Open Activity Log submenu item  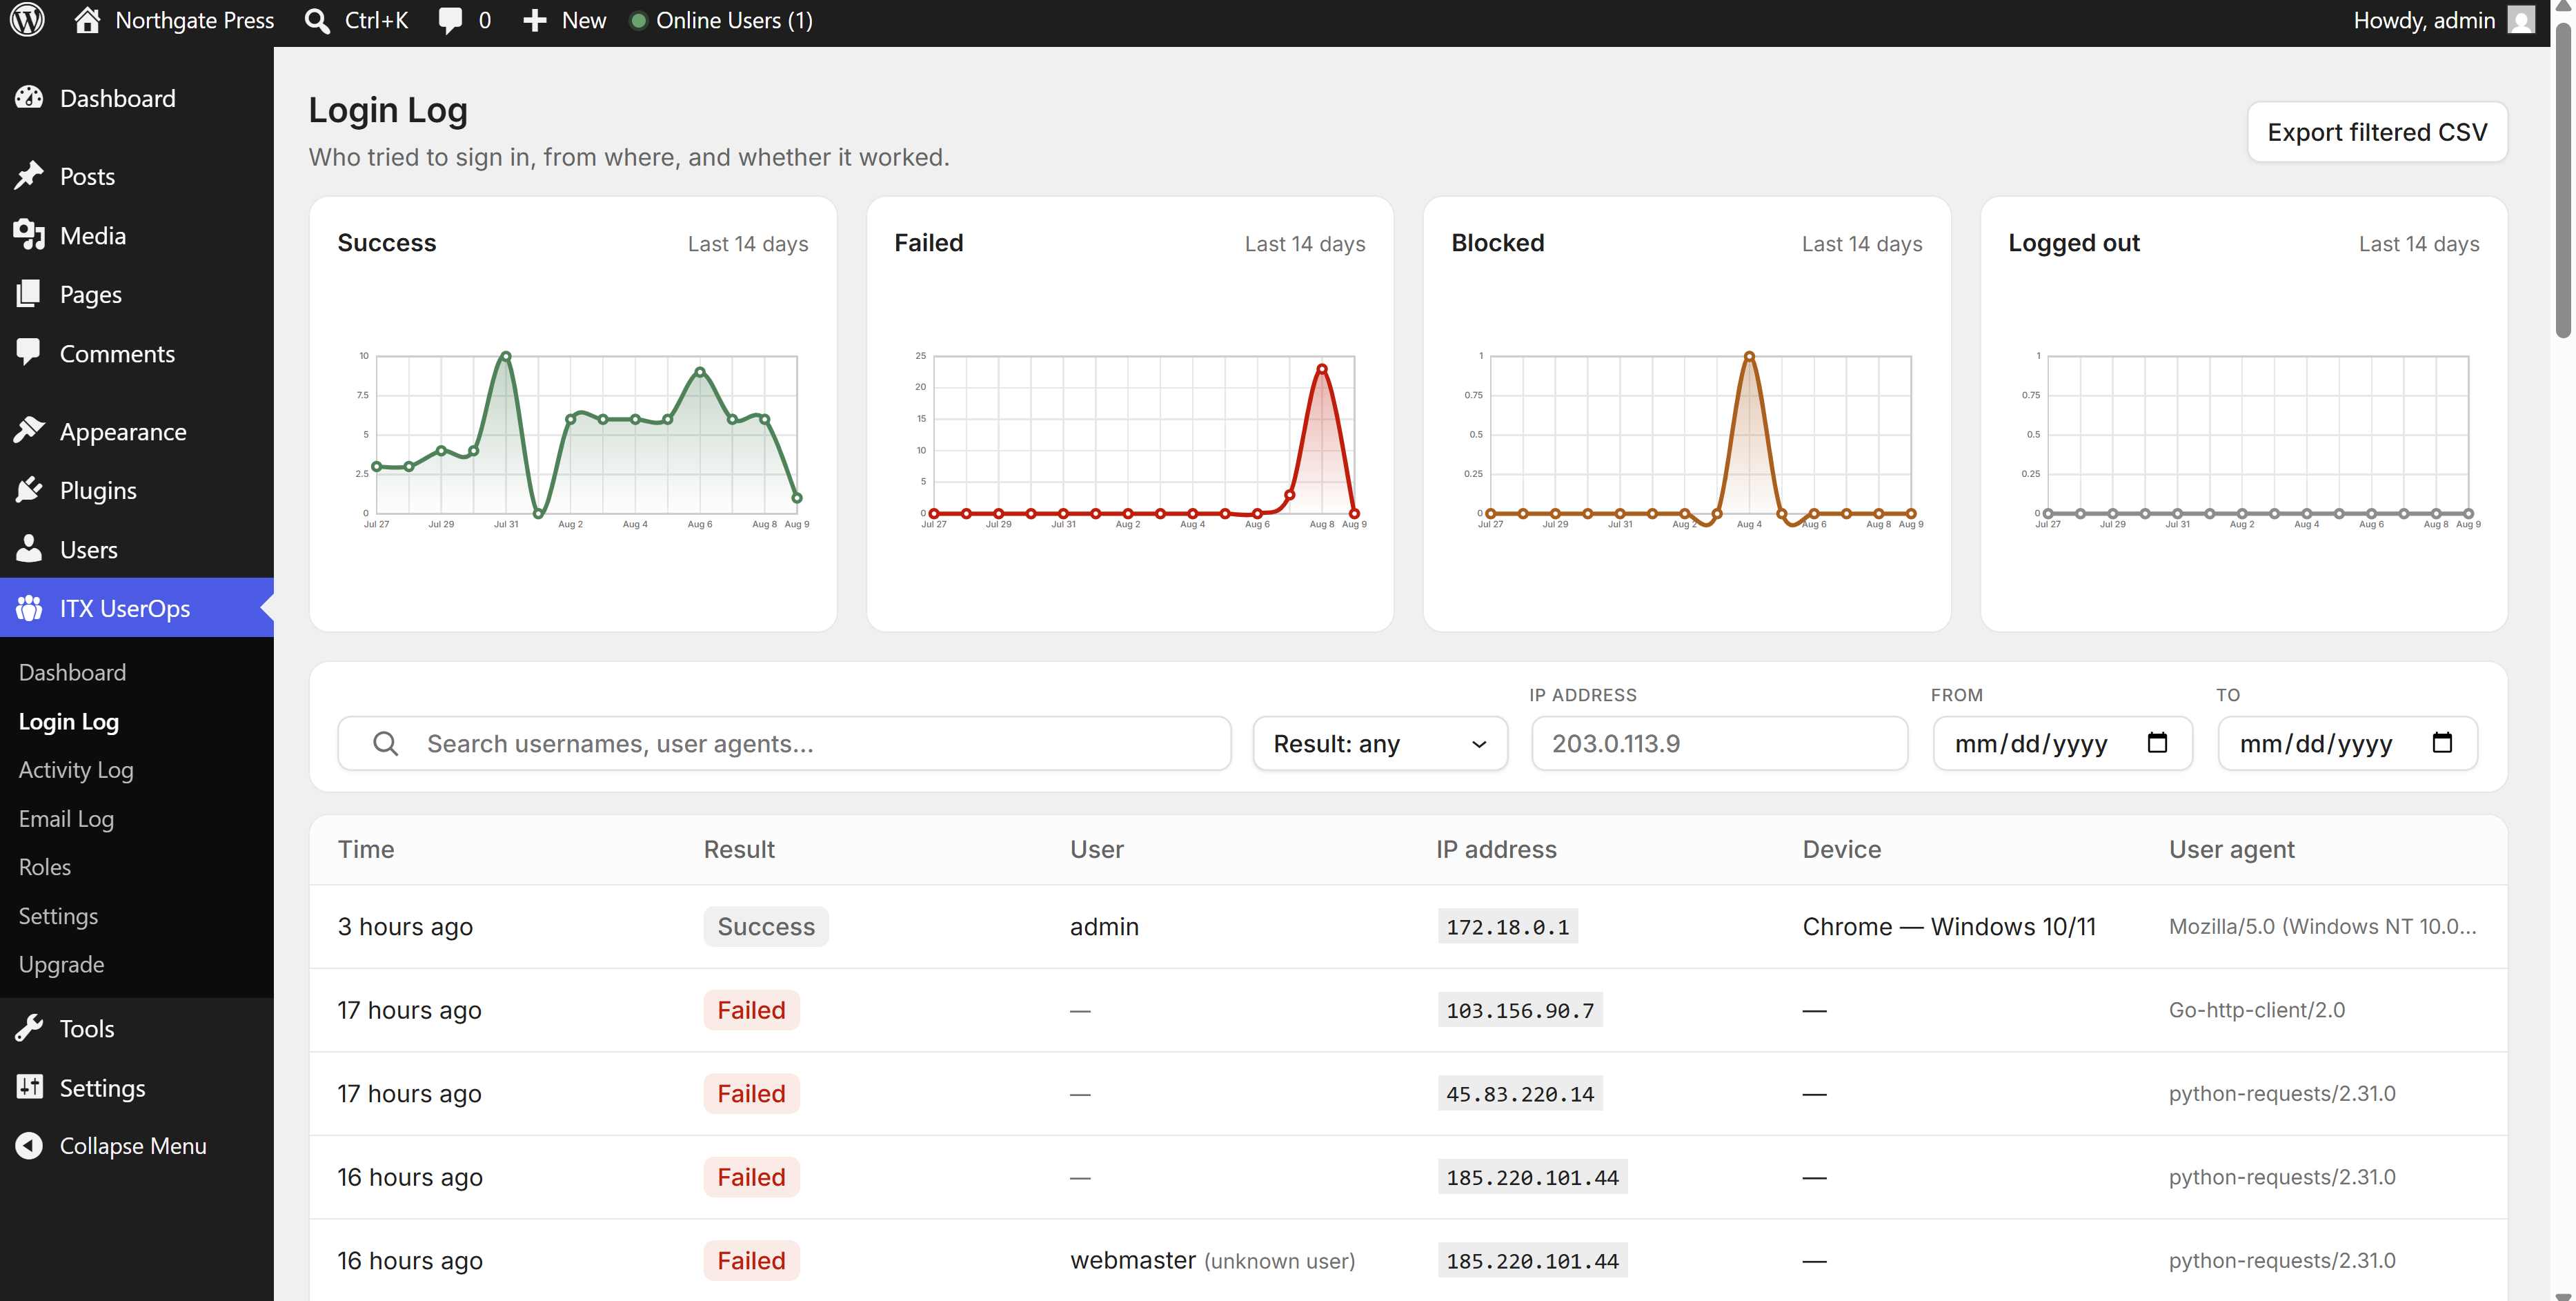tap(76, 770)
